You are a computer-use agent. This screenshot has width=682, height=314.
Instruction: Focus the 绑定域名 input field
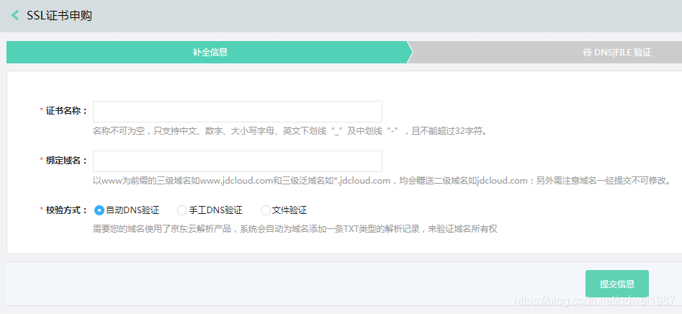point(238,161)
